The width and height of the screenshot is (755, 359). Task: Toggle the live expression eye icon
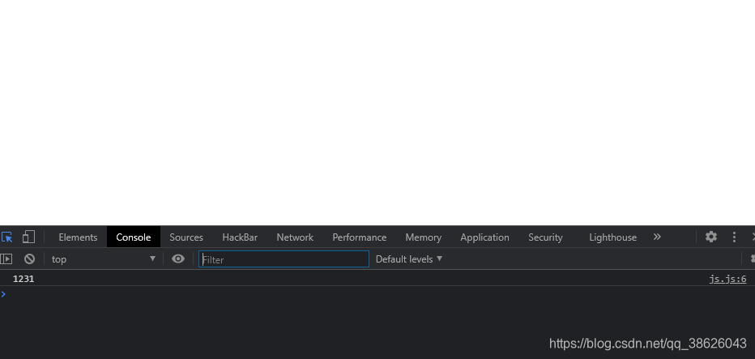(x=178, y=259)
